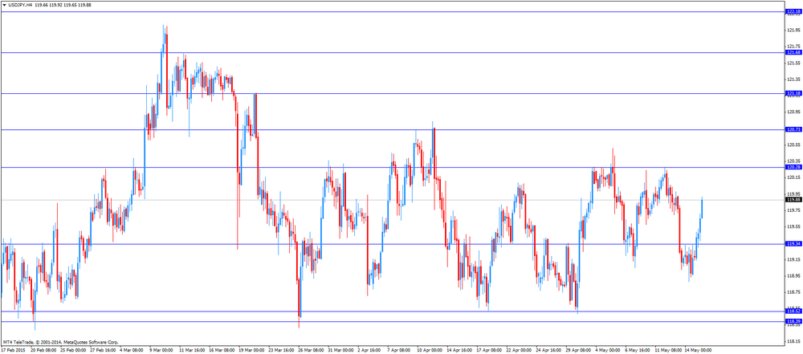Click the 118.15 value on price axis
The width and height of the screenshot is (803, 354).
794,341
